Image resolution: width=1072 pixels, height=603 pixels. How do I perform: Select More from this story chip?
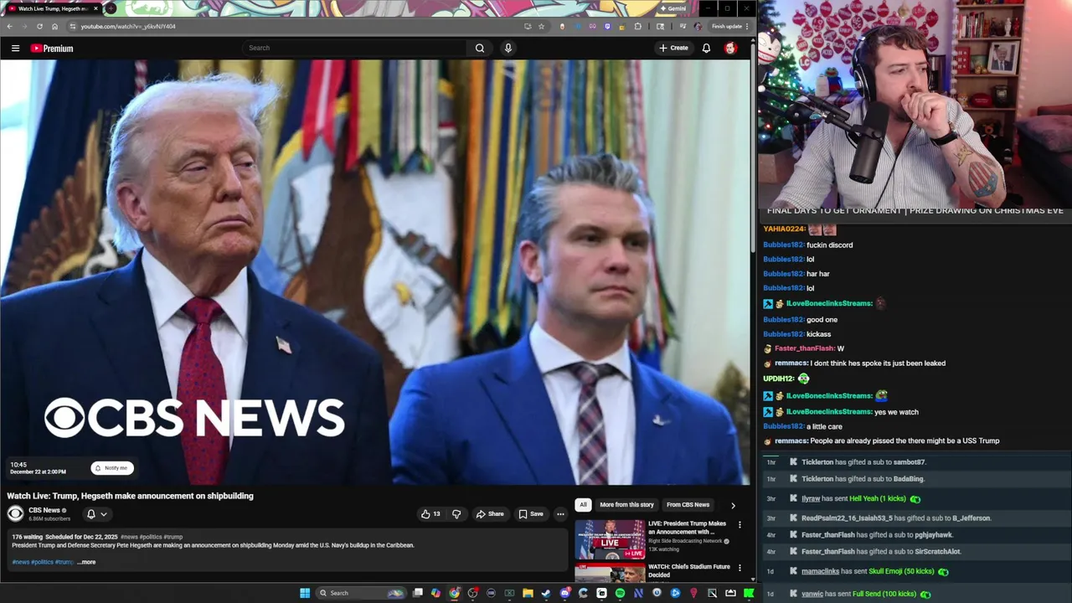pyautogui.click(x=626, y=505)
